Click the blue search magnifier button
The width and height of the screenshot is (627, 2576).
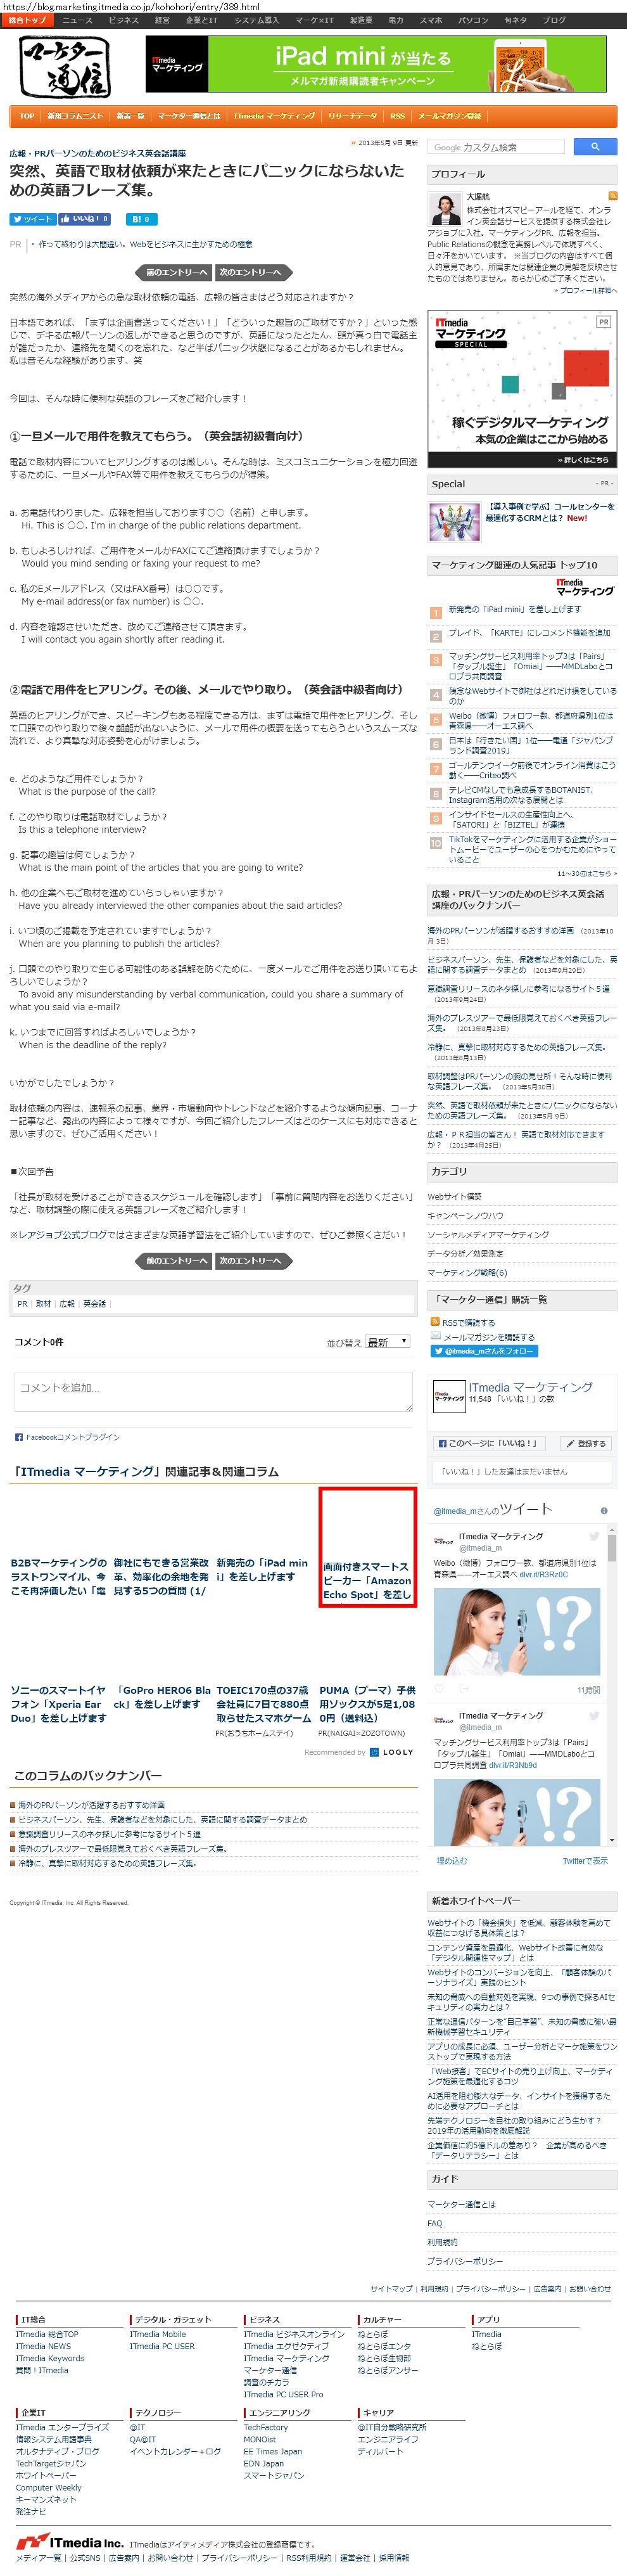click(x=595, y=147)
